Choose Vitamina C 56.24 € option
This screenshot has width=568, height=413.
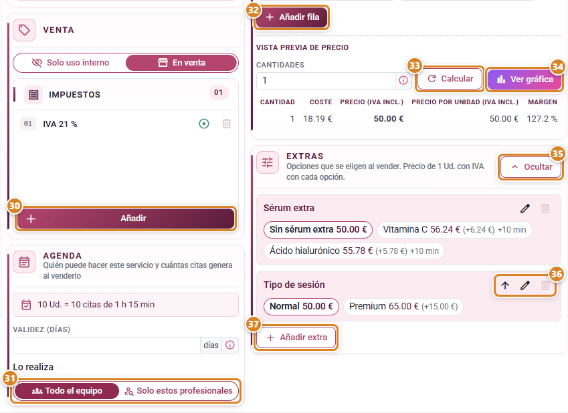tap(454, 230)
